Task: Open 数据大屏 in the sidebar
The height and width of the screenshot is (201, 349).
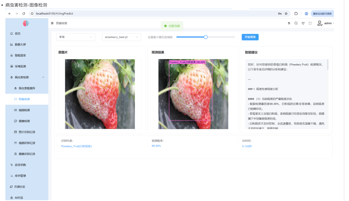Action: pos(27,44)
